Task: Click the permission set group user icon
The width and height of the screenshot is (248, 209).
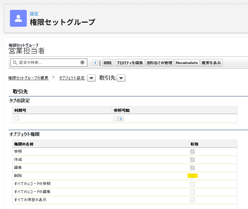Action: (18, 18)
